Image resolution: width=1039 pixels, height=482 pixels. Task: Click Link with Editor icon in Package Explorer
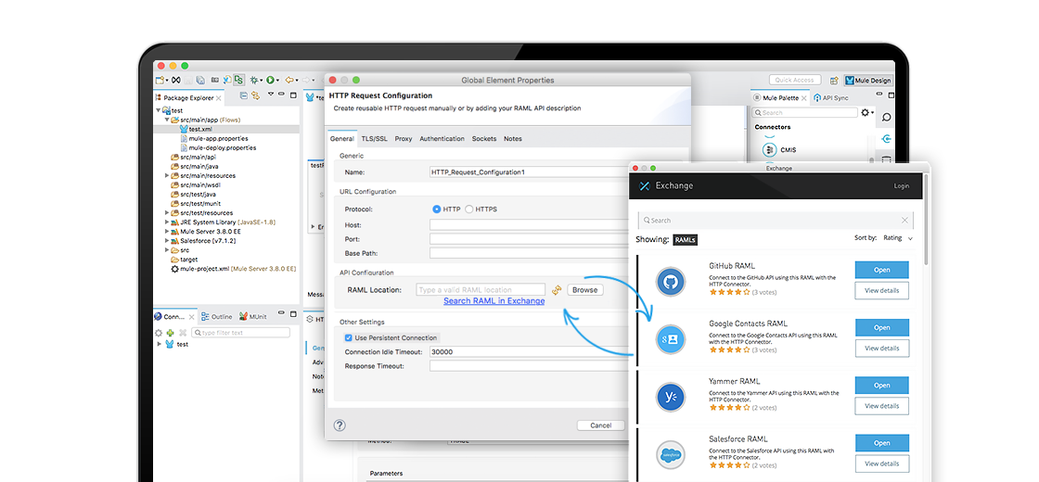pos(255,96)
